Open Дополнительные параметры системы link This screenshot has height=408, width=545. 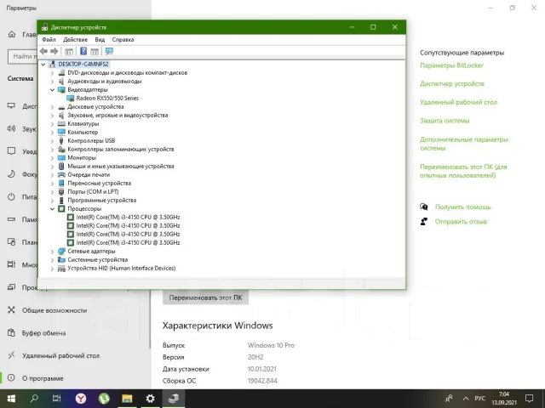pyautogui.click(x=463, y=144)
